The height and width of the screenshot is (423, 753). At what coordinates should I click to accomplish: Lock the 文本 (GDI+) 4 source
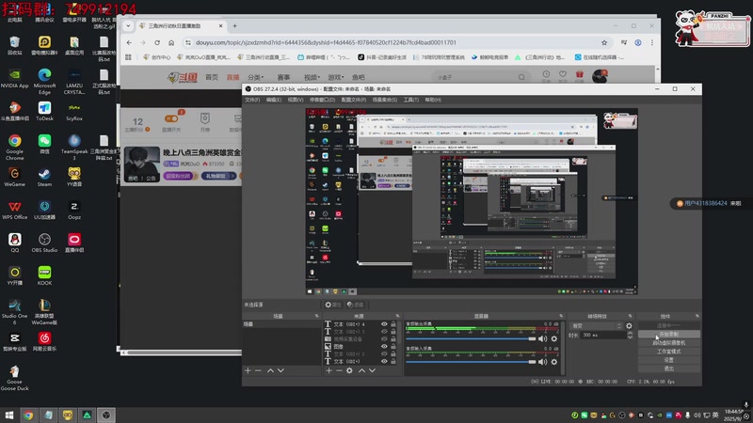(393, 324)
